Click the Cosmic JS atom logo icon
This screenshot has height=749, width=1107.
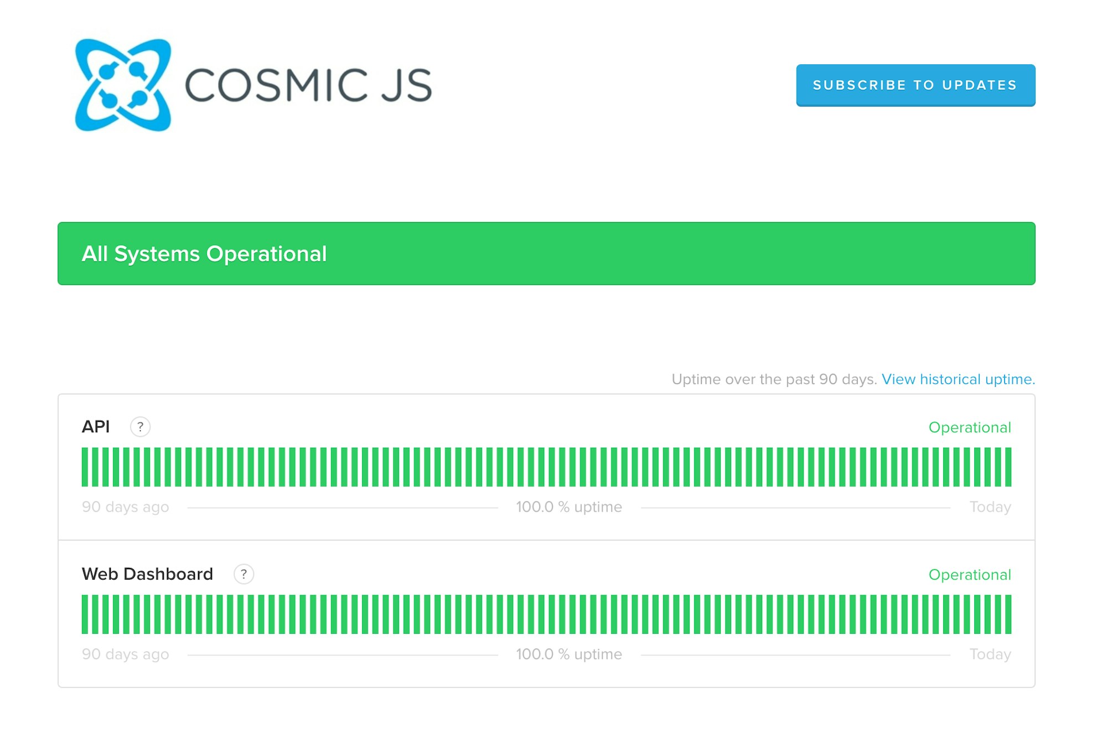(x=123, y=85)
